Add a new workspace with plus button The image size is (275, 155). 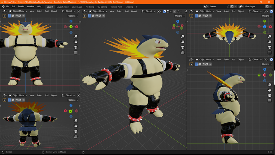136,7
